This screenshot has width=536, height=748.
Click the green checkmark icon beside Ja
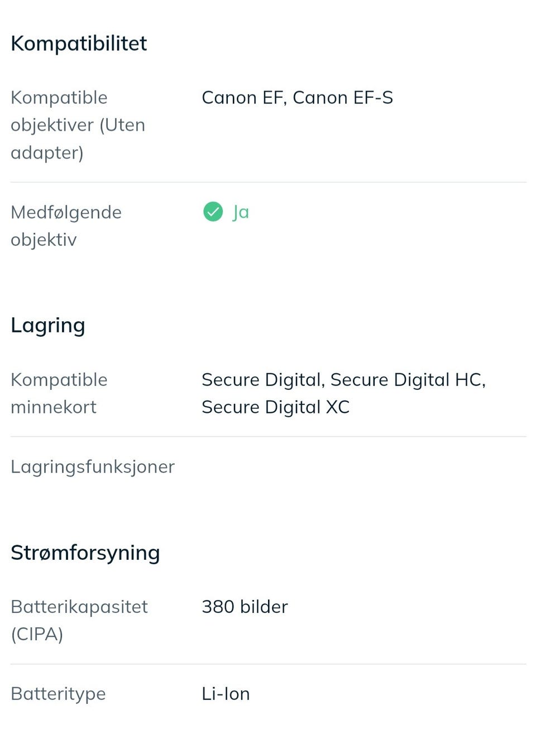pos(213,212)
